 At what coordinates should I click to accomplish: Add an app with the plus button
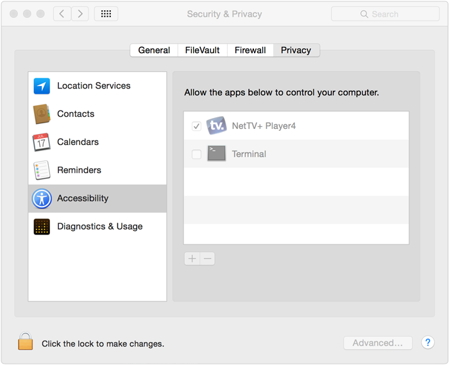coord(192,259)
